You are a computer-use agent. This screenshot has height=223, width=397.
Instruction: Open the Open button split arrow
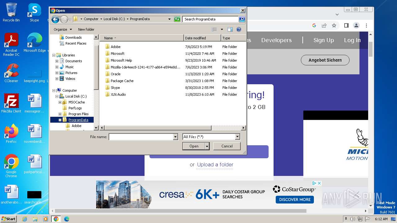point(207,146)
